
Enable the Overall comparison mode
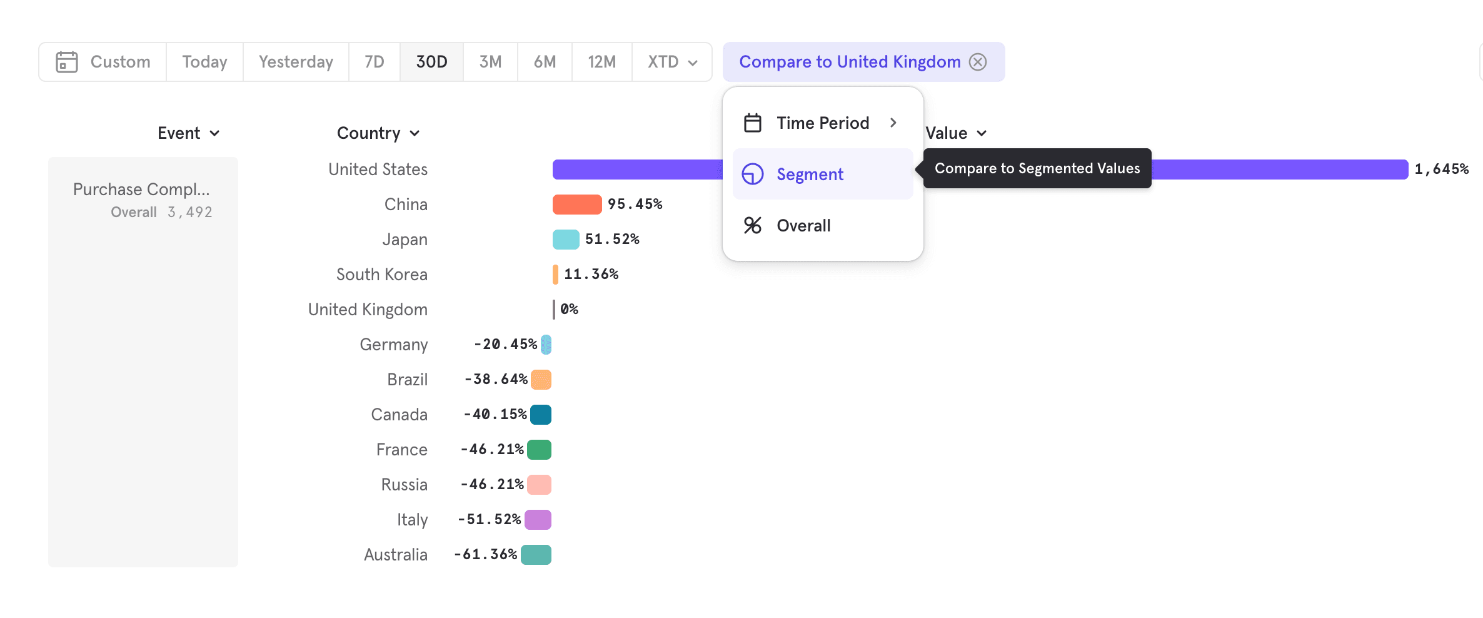(x=803, y=225)
